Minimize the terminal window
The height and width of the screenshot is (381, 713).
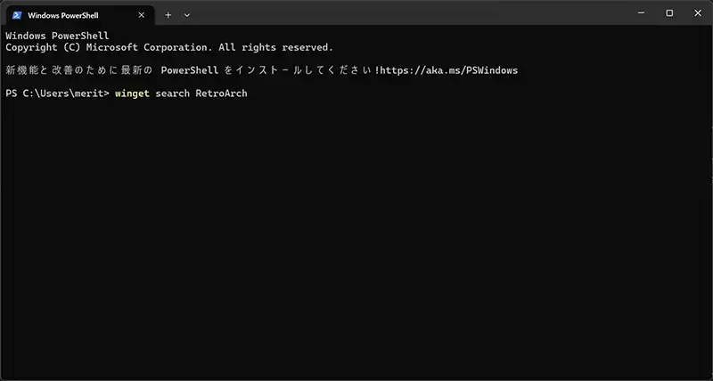pos(640,13)
